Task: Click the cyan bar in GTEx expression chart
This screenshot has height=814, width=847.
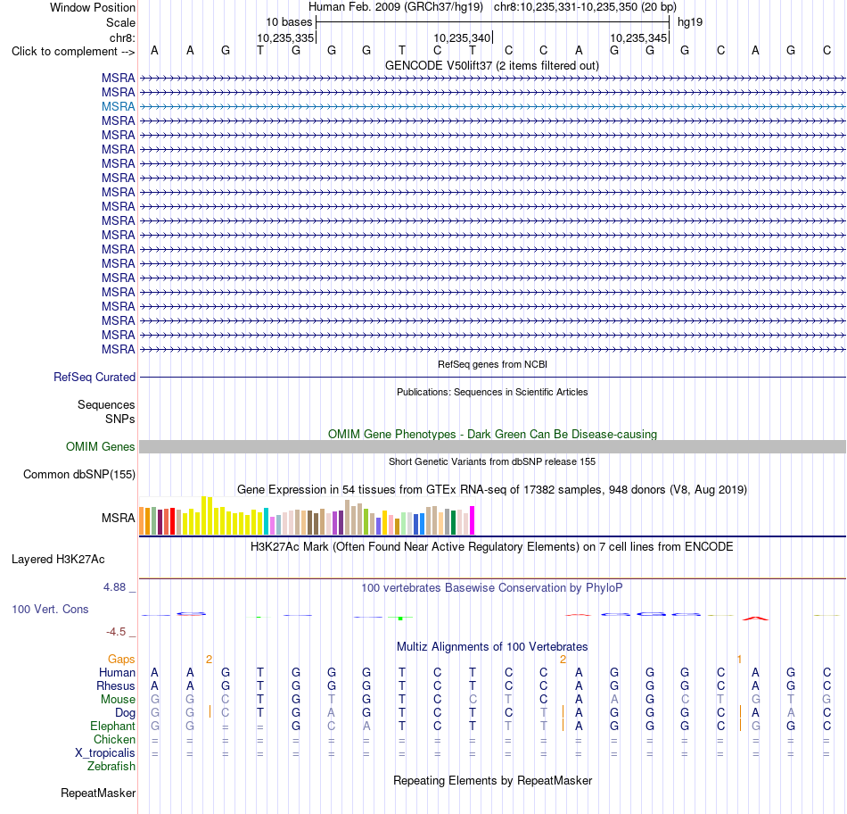Action: (x=266, y=521)
